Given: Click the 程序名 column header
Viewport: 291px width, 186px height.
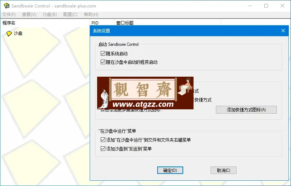Looking at the screenshot, I should (44, 23).
